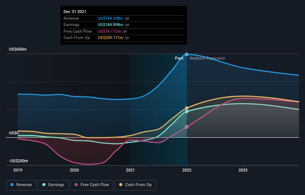Click the US$0 y-axis label
Viewport: 305px width, 195px height.
(x=14, y=133)
